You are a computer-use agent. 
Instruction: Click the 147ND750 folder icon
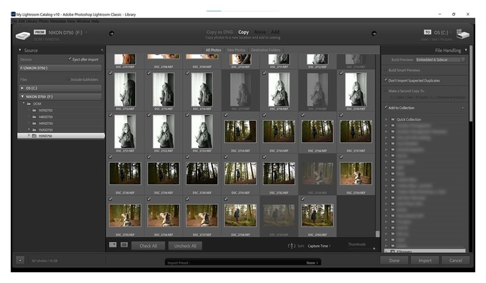pos(34,110)
